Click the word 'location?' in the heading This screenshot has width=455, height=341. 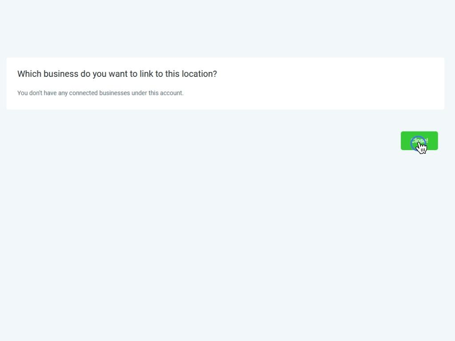(x=200, y=74)
